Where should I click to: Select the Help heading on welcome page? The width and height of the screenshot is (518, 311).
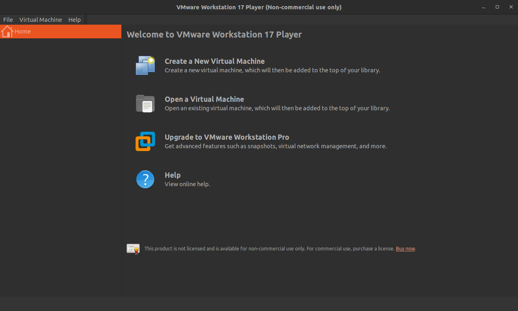coord(172,175)
